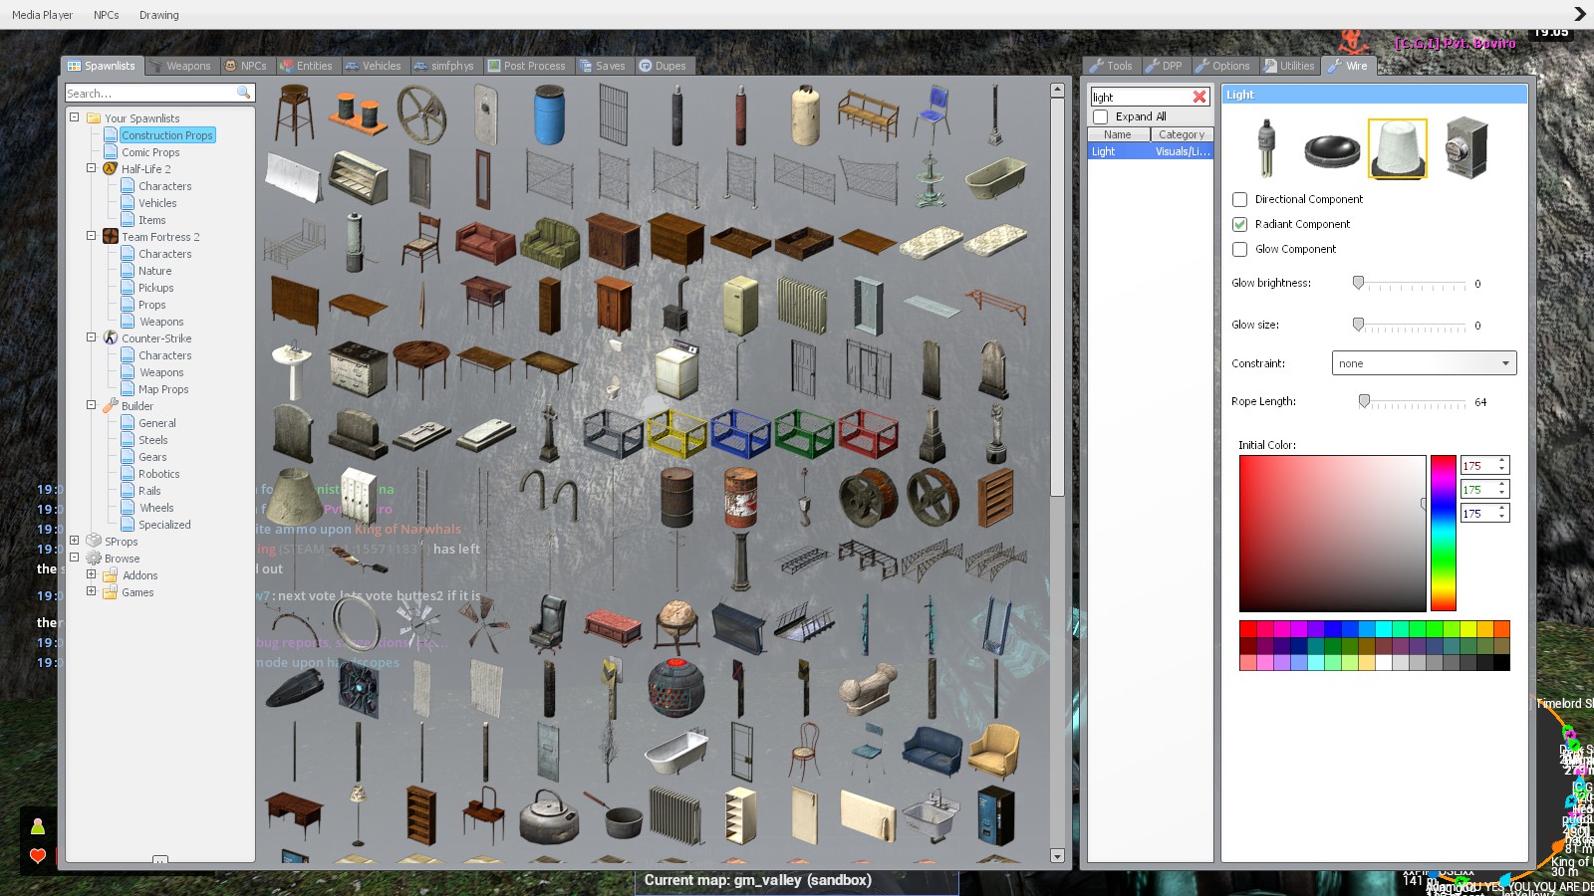Clear the light search with the red X

(1200, 97)
